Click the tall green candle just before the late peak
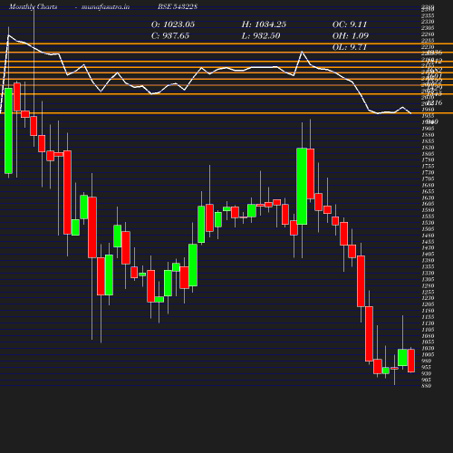Image resolution: width=453 pixels, height=453 pixels. coord(302,186)
